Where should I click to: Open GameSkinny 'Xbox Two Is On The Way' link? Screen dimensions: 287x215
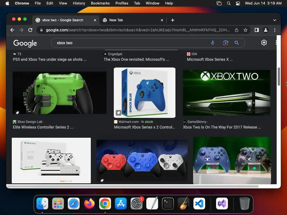point(222,127)
